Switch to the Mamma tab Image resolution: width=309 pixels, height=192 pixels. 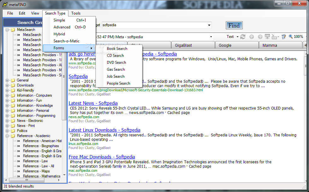click(x=280, y=45)
